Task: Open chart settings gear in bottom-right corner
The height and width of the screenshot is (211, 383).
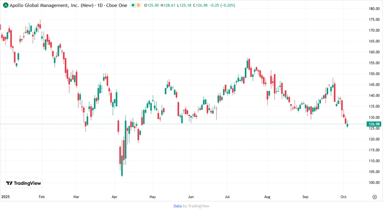Action: click(x=374, y=197)
